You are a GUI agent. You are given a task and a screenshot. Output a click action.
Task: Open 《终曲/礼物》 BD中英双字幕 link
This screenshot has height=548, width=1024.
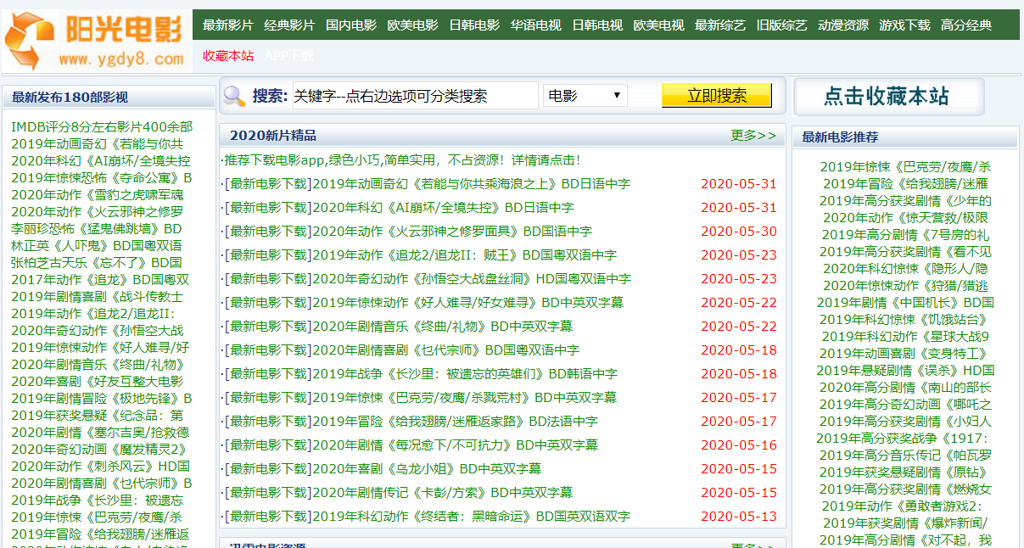coord(442,326)
